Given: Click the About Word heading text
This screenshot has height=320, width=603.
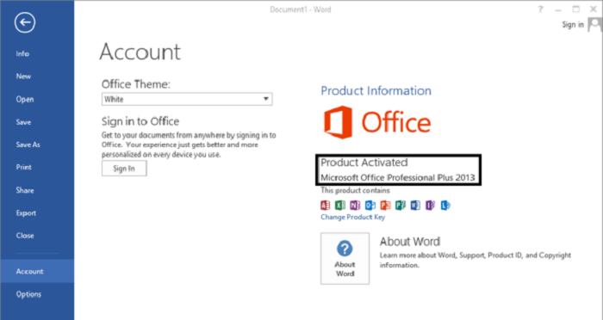Looking at the screenshot, I should click(410, 242).
